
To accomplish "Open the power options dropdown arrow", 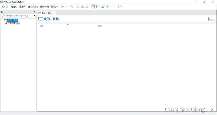I will click(66, 7).
